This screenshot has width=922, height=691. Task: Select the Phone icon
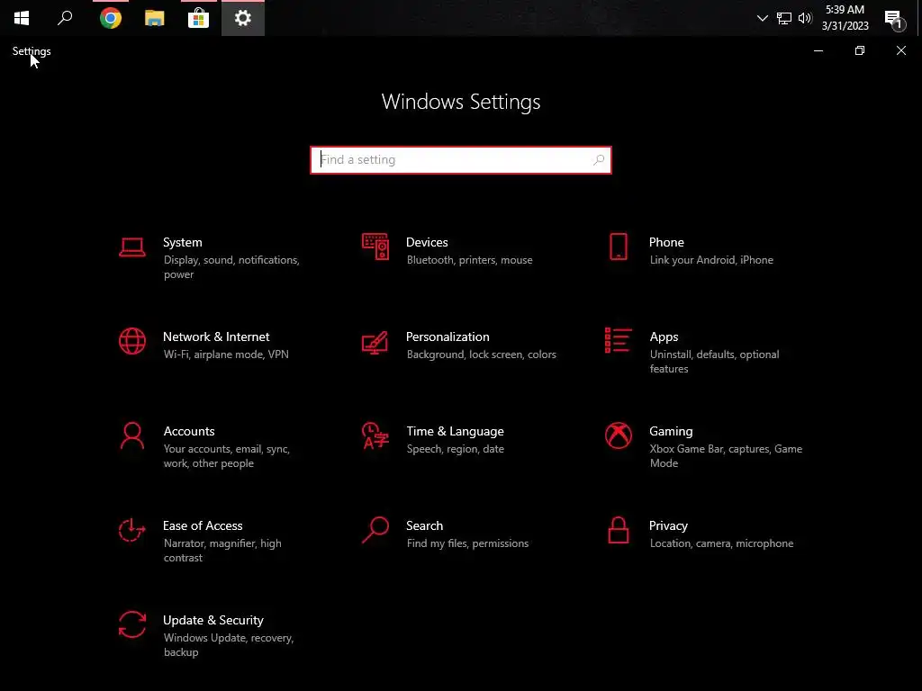point(618,247)
